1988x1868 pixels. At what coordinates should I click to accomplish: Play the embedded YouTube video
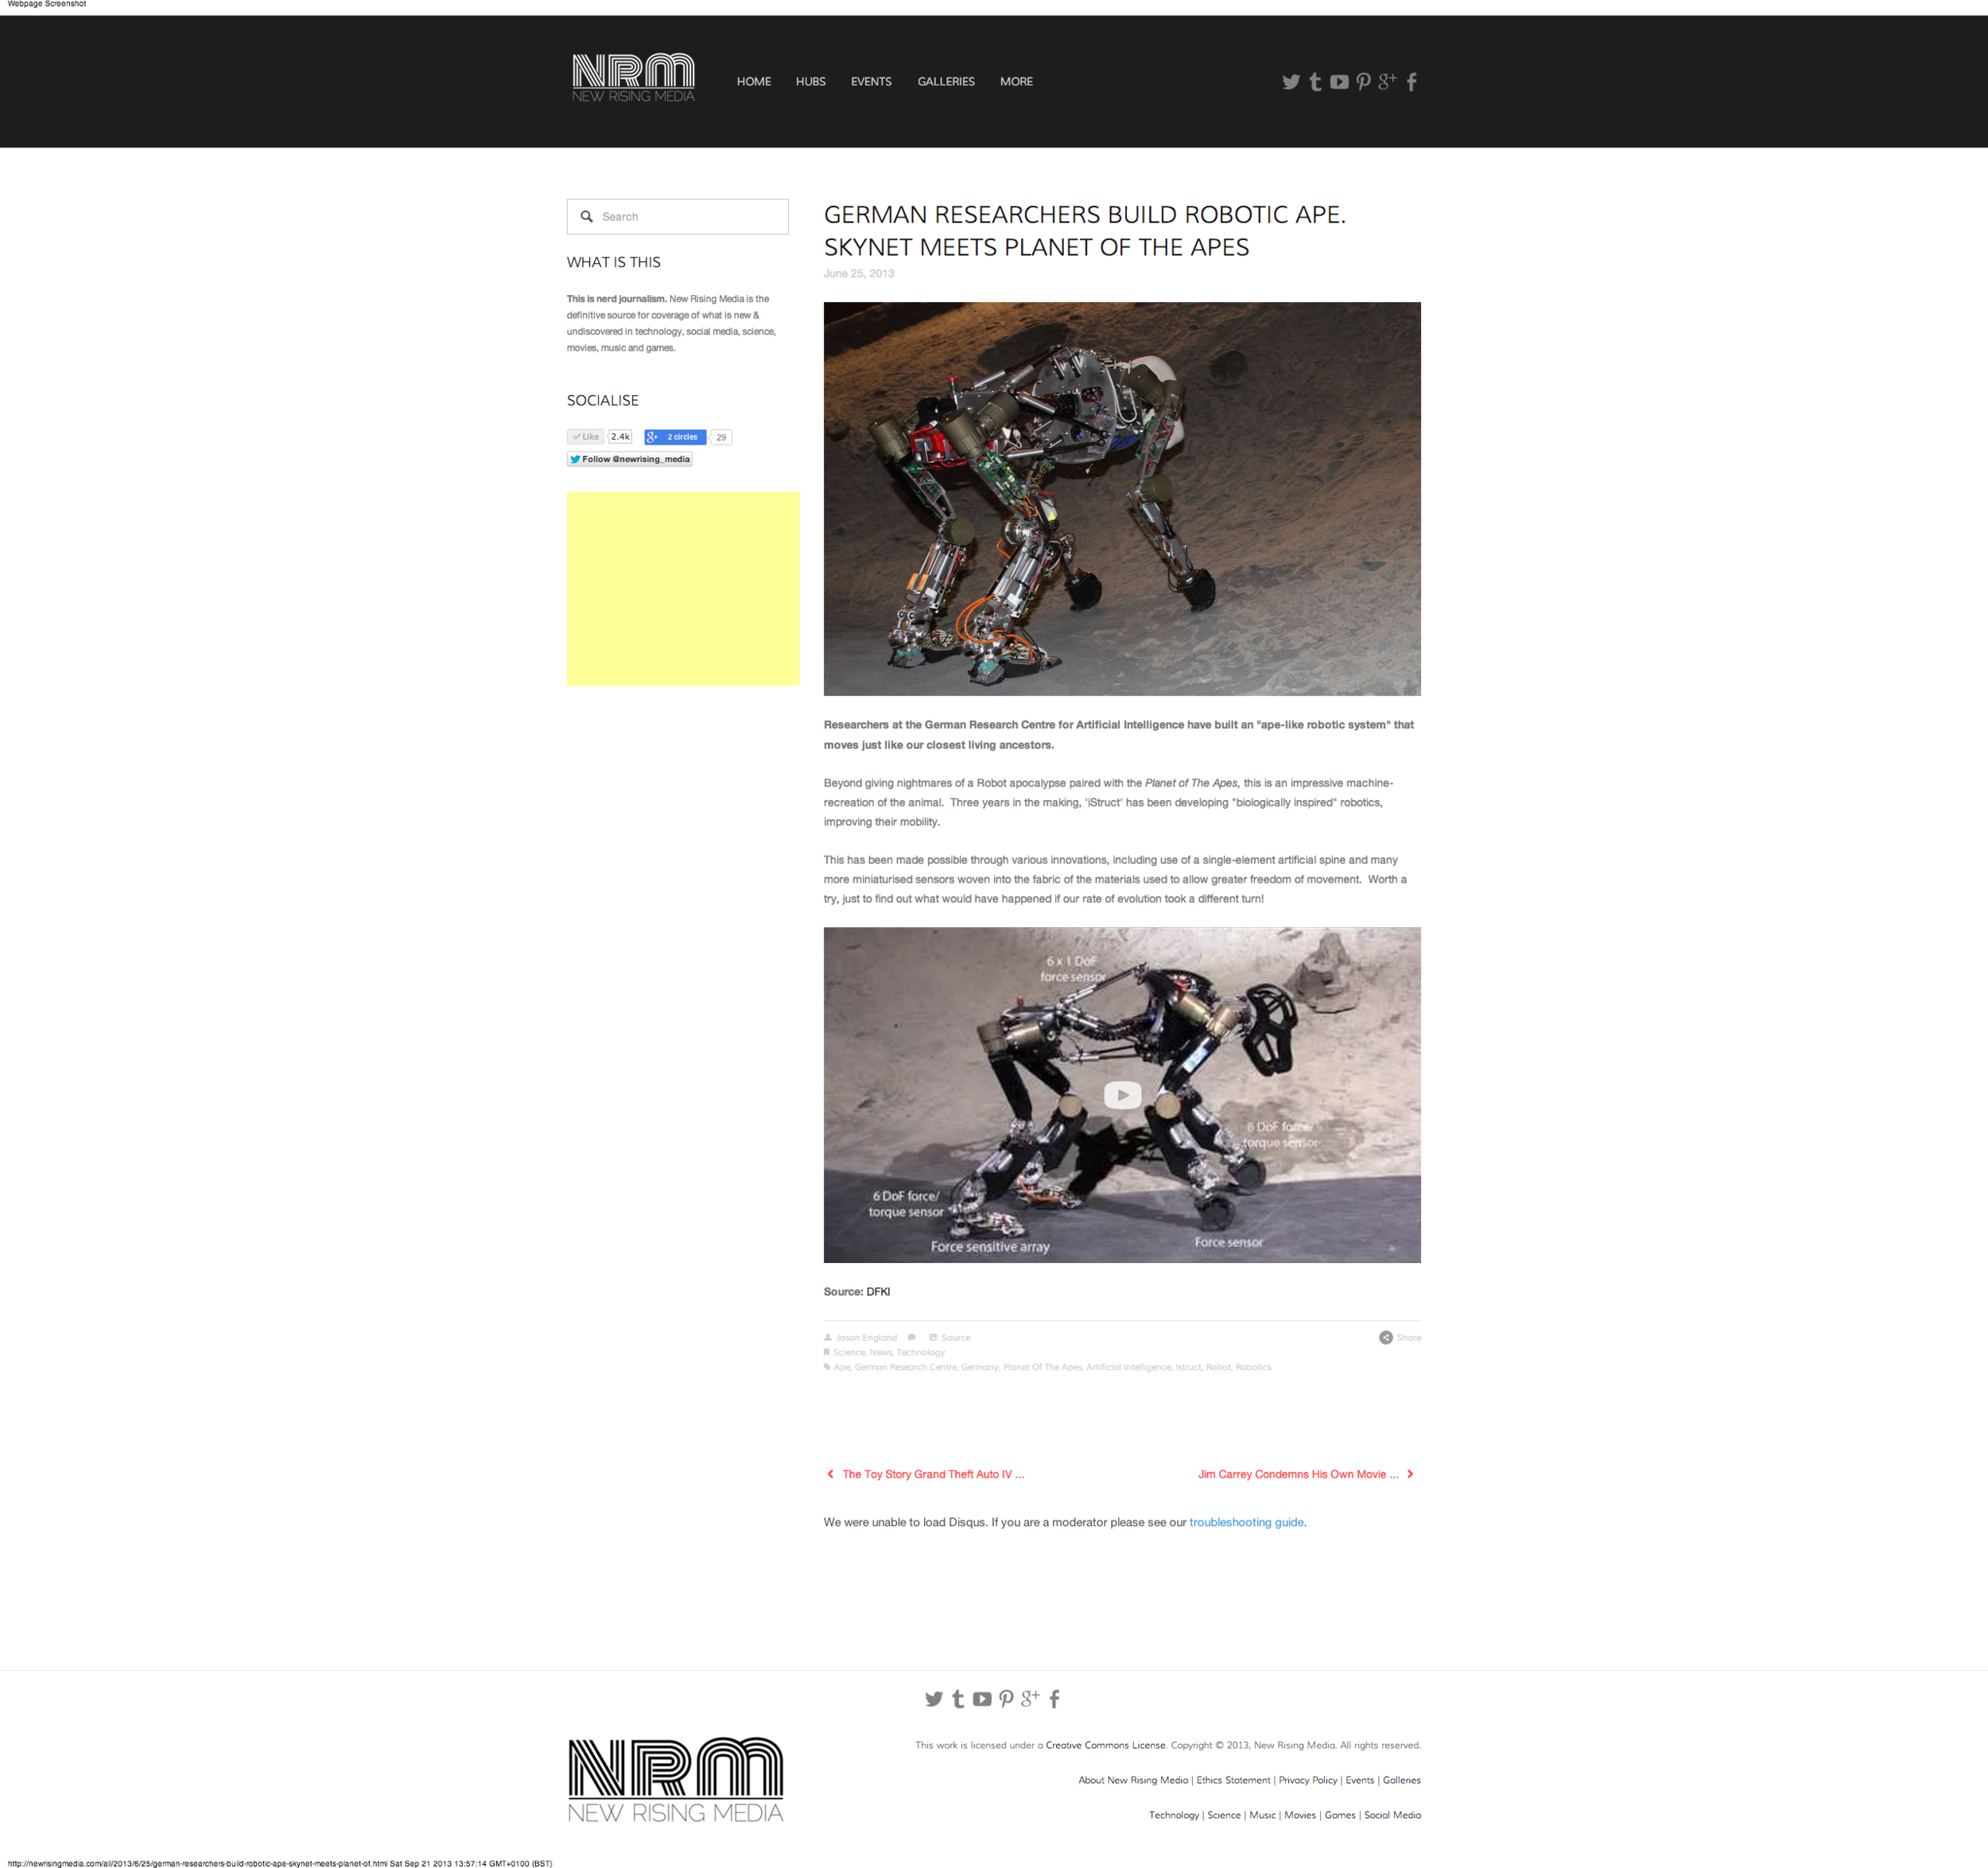(1122, 1095)
